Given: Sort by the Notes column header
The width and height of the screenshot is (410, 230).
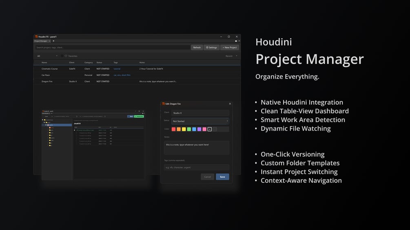Looking at the screenshot, I should (142, 63).
